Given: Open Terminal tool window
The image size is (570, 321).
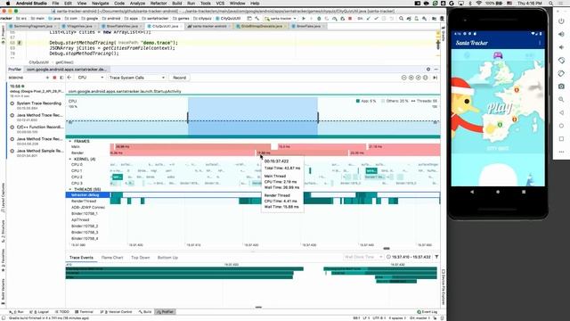Looking at the screenshot, I should (84, 312).
